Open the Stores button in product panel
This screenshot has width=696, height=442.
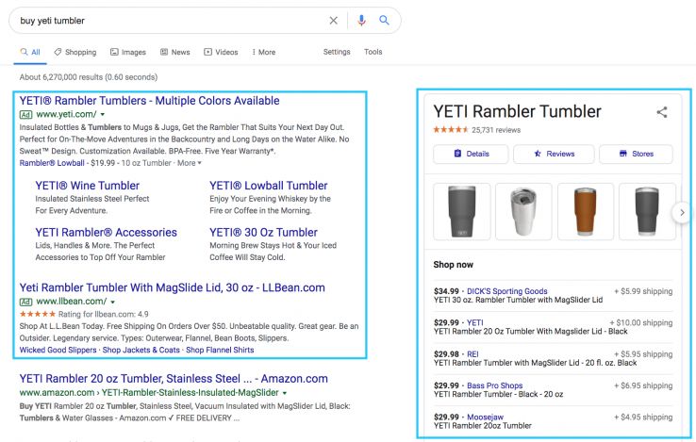637,154
